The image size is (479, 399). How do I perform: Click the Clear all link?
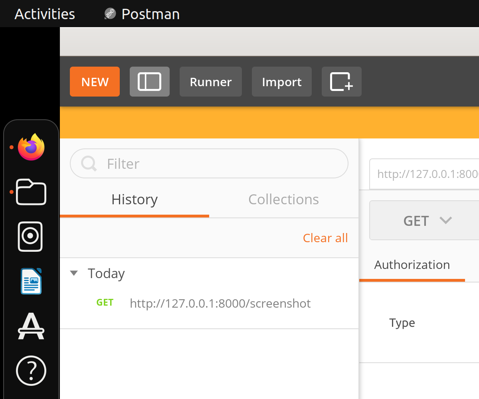tap(325, 238)
